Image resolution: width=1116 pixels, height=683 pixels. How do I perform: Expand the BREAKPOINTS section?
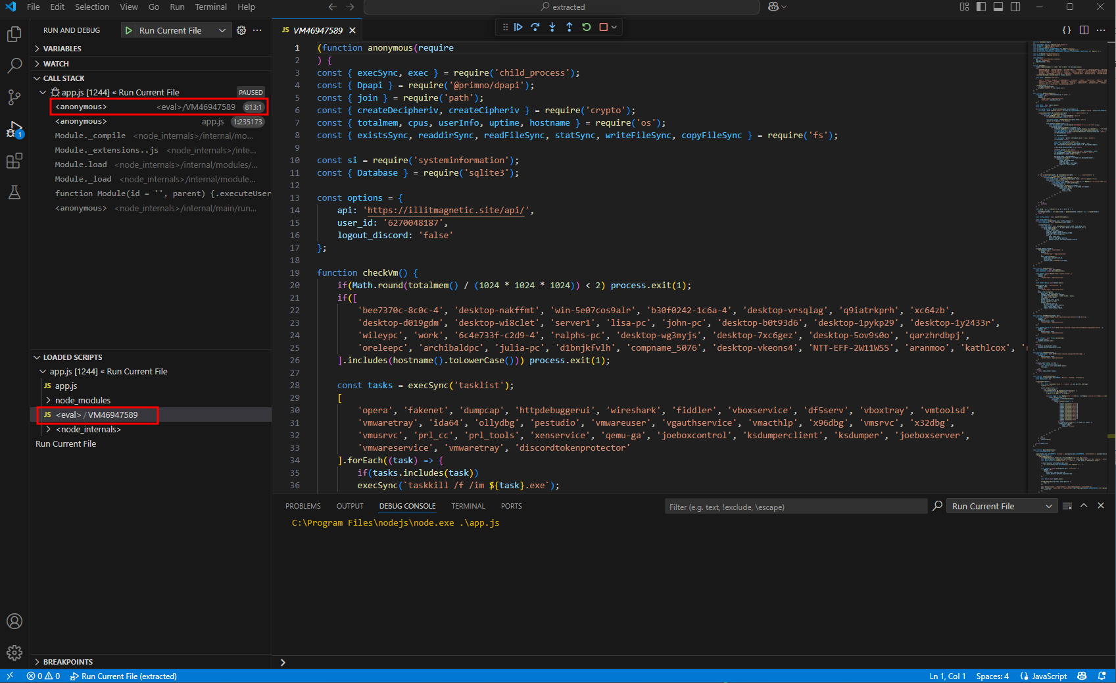(x=151, y=662)
